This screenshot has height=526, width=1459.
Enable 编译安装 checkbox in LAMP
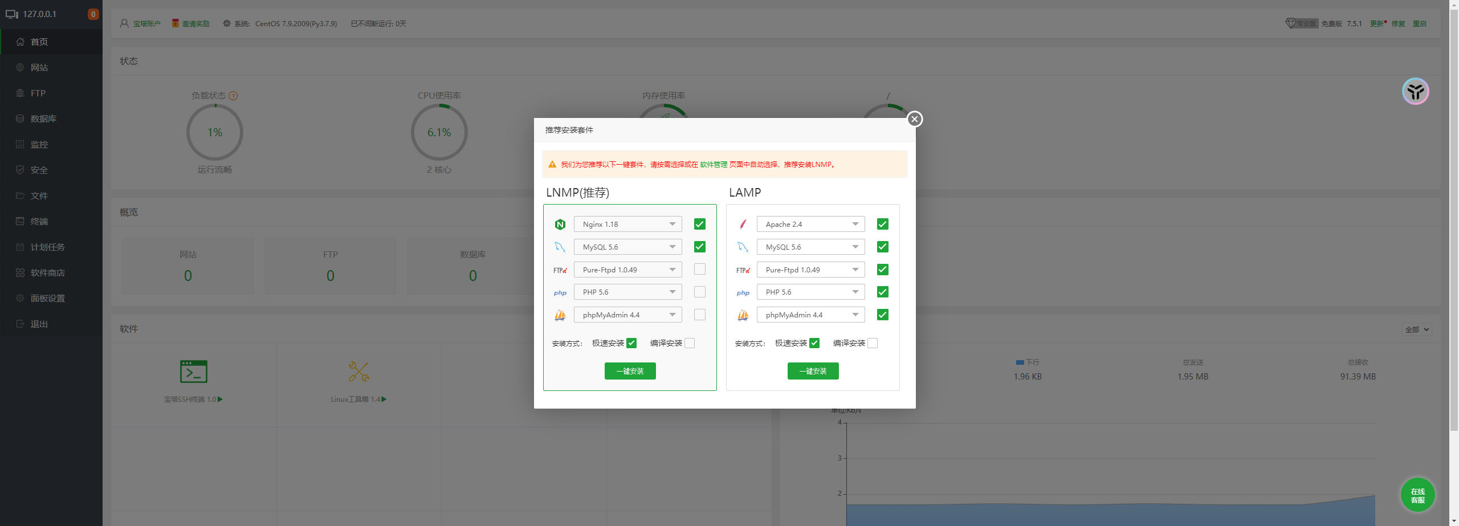(x=873, y=343)
